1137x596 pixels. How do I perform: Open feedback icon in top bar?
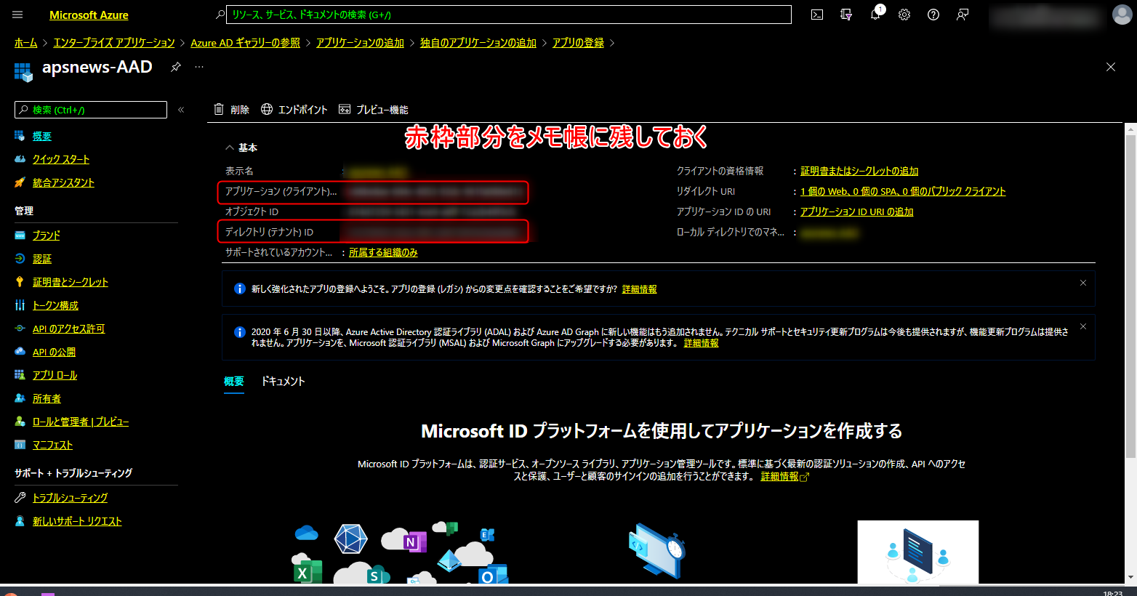pyautogui.click(x=963, y=15)
